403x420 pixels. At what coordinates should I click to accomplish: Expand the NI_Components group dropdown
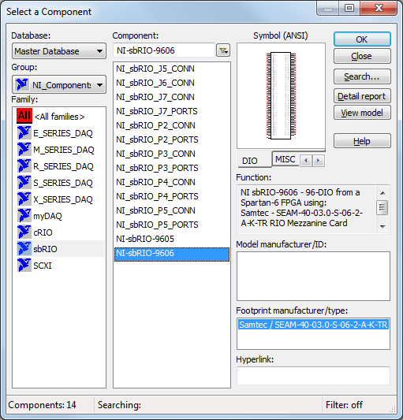(x=59, y=85)
